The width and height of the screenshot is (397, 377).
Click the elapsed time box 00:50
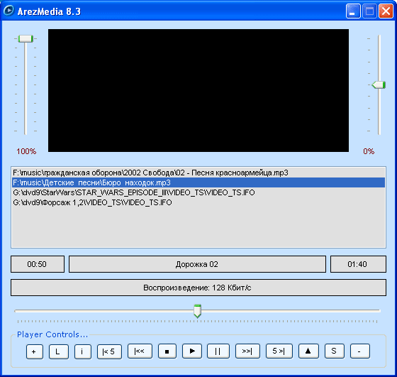pos(38,264)
